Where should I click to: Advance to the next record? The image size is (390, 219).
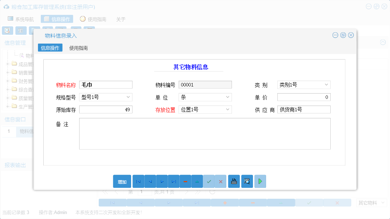click(x=162, y=181)
